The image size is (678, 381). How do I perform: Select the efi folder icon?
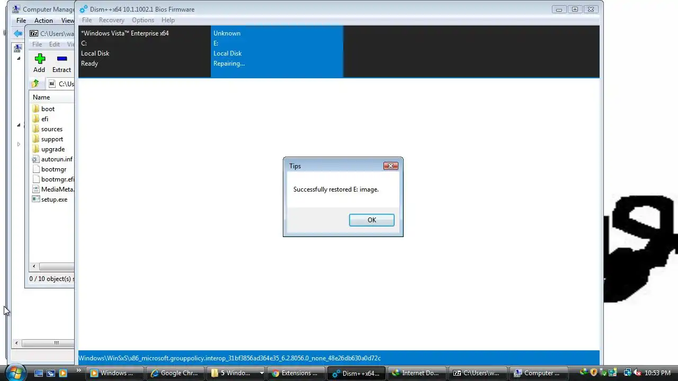point(36,119)
